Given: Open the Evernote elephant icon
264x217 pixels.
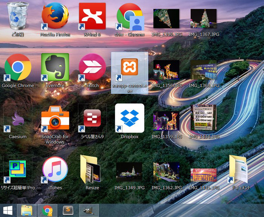Looking at the screenshot, I should [55, 67].
